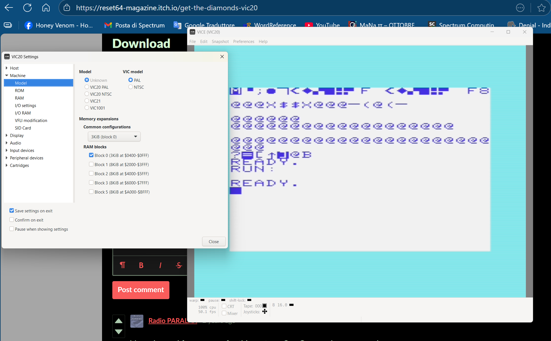The width and height of the screenshot is (551, 341).
Task: Select ROM in settings tree
Action: pyautogui.click(x=19, y=90)
